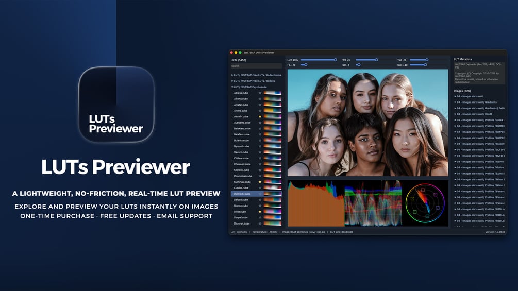The height and width of the screenshot is (291, 518).
Task: Toggle the star for Deloce.cube
Action: [260, 200]
